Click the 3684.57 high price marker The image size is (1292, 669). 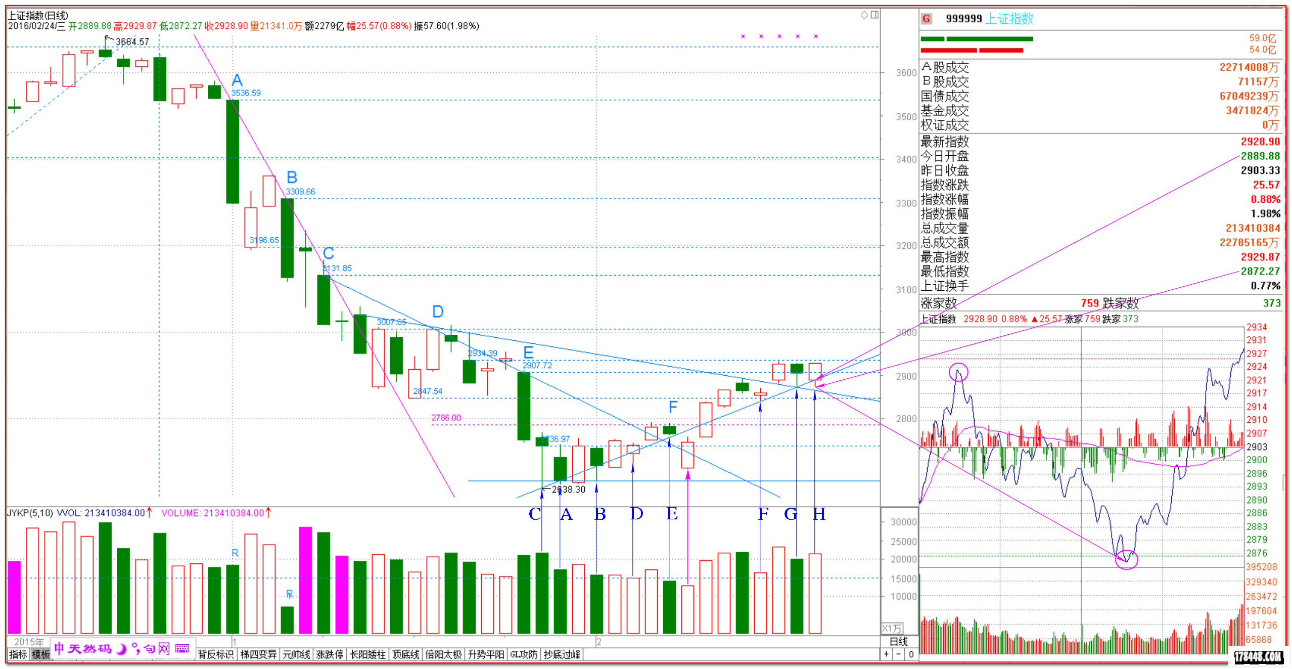click(132, 41)
